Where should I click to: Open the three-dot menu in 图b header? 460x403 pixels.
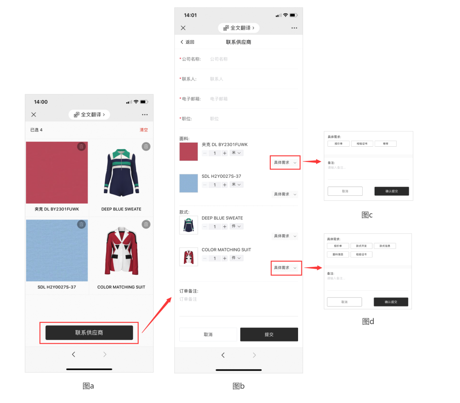click(294, 28)
